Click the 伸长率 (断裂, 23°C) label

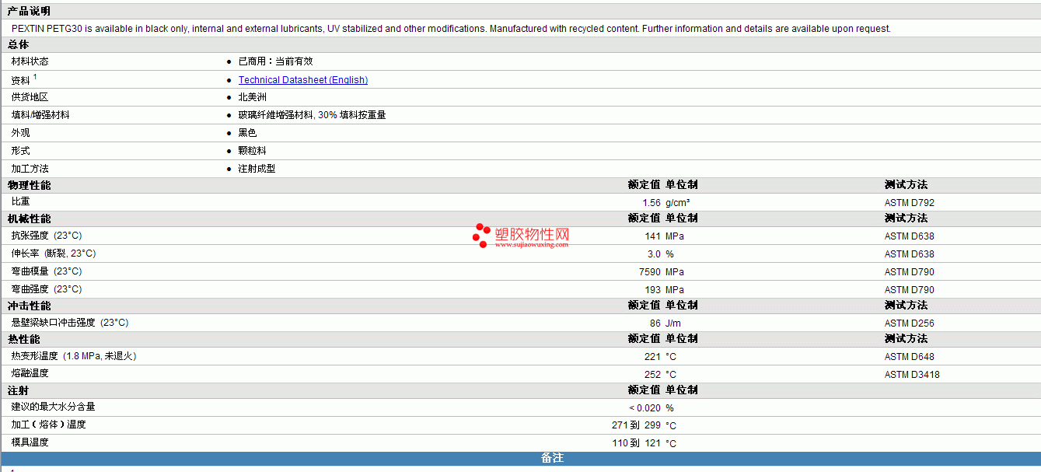click(x=54, y=253)
